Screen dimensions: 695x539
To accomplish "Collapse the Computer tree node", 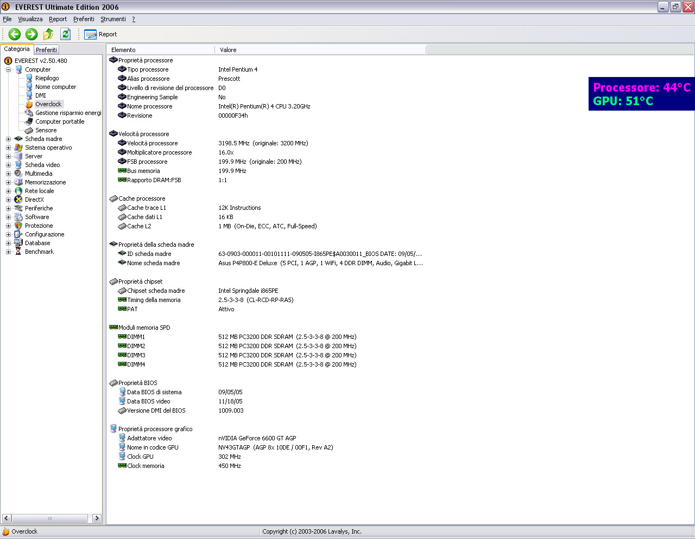I will tap(8, 69).
